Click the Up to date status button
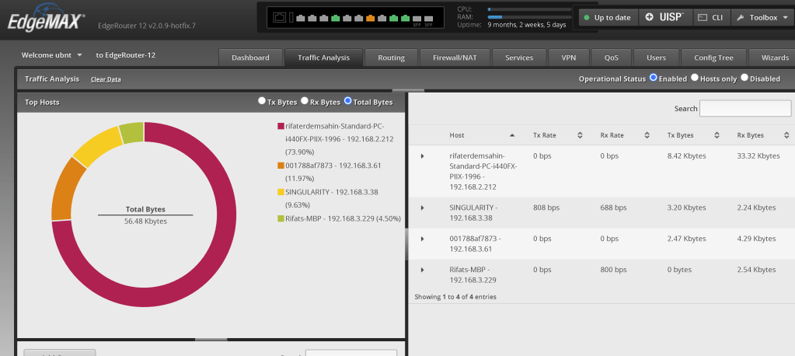This screenshot has height=356, width=795. click(x=608, y=17)
